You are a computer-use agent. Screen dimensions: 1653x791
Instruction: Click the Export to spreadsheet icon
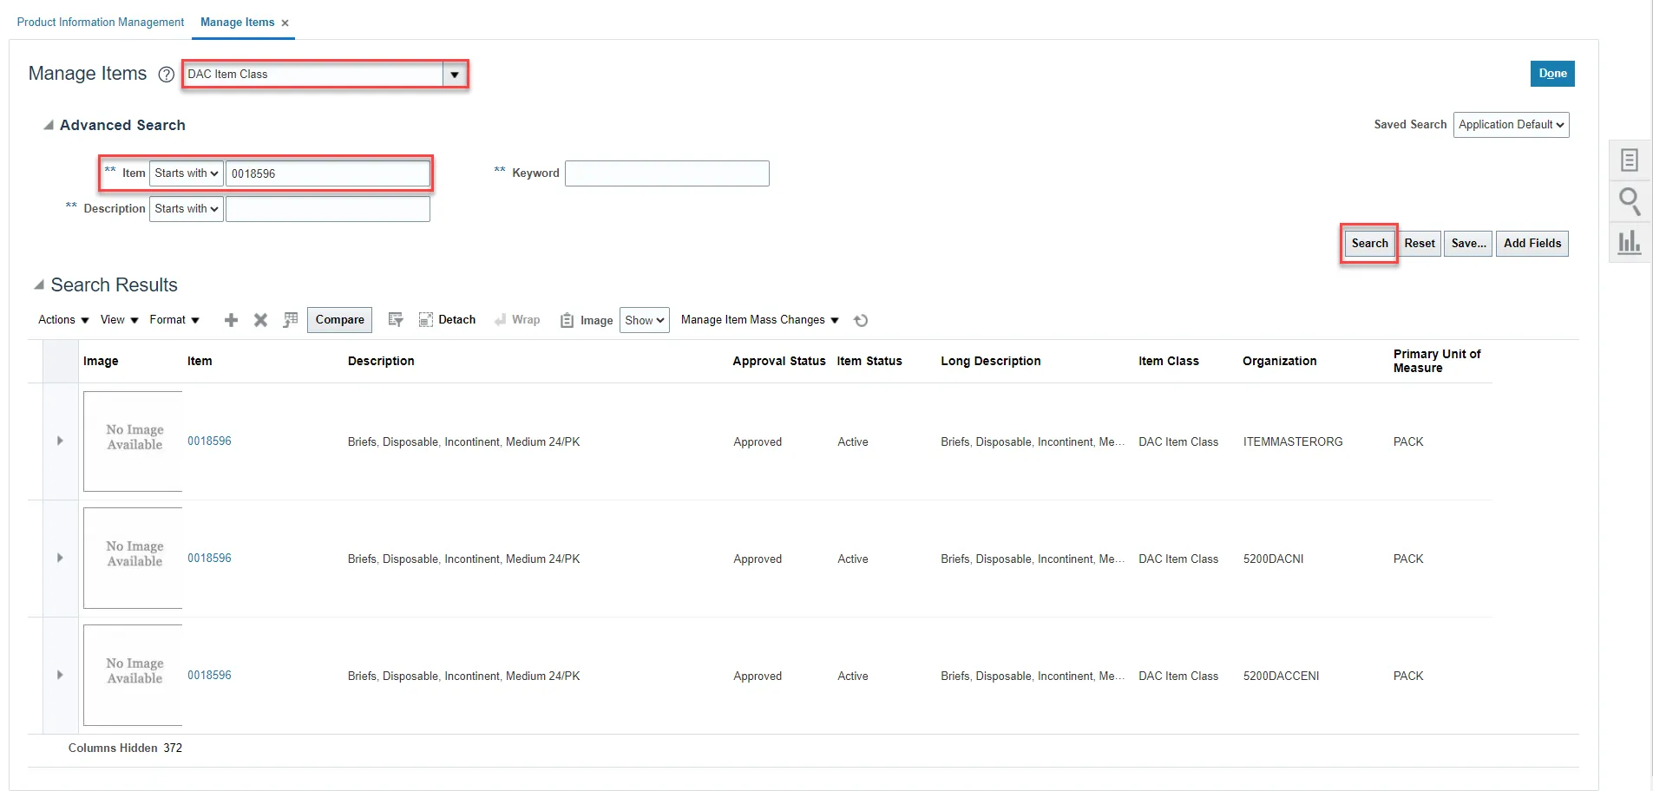[291, 320]
